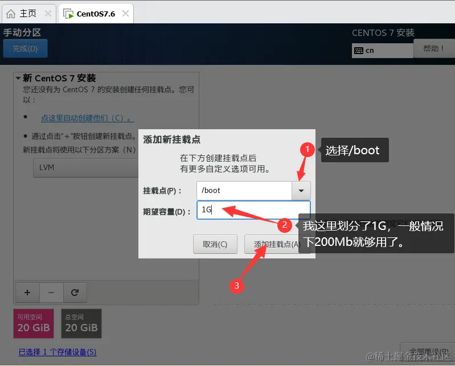Click the minus remove mount point icon

(x=51, y=293)
